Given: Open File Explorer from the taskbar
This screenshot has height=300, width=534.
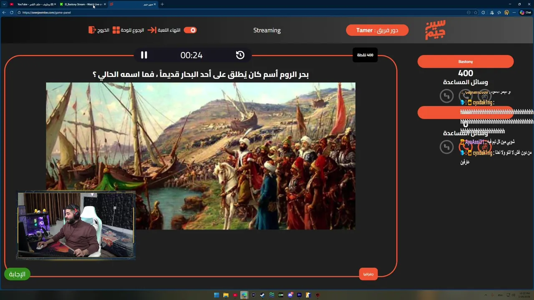Looking at the screenshot, I should click(x=226, y=295).
